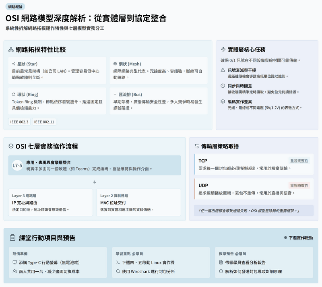Click the lightning bolt icon beside 實體層核心任務

[x=223, y=50]
